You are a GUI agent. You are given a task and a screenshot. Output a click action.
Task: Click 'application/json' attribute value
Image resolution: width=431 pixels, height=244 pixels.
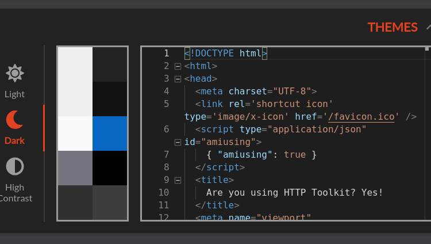[317, 129]
